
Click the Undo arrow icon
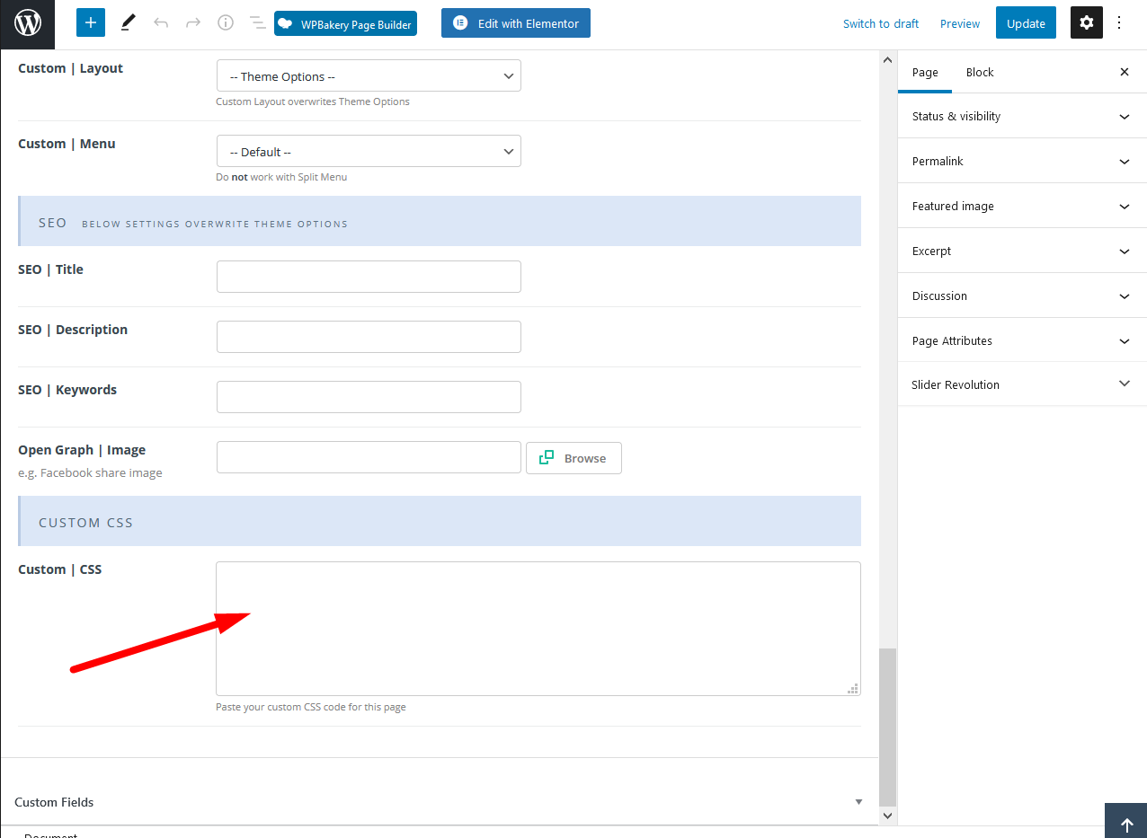[x=161, y=23]
